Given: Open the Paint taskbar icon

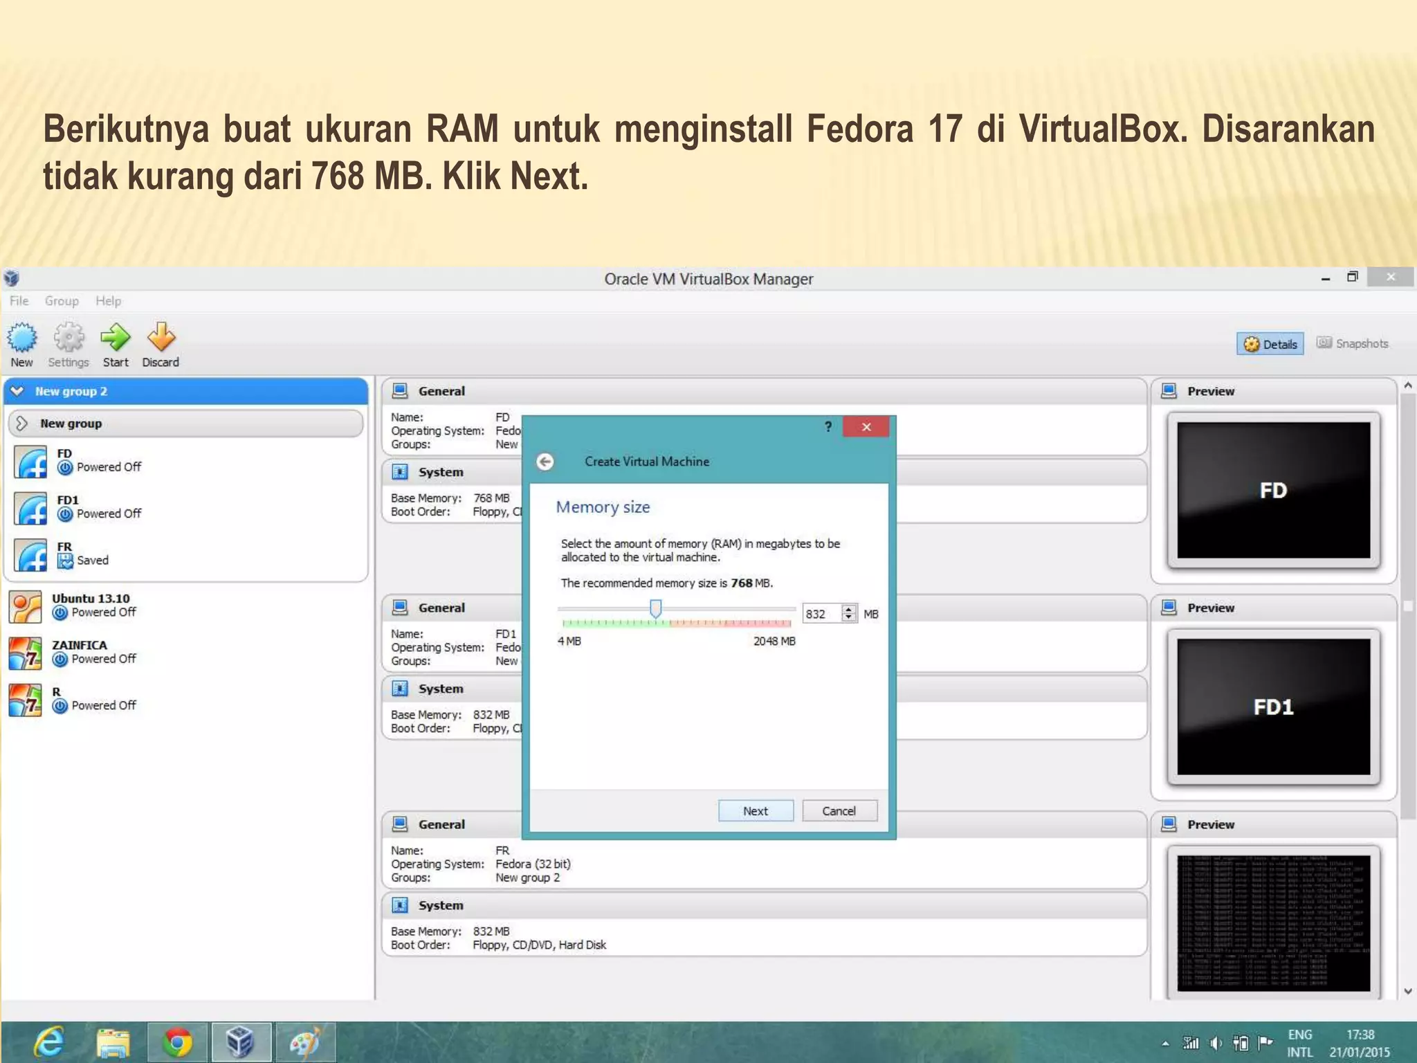Looking at the screenshot, I should click(x=304, y=1042).
